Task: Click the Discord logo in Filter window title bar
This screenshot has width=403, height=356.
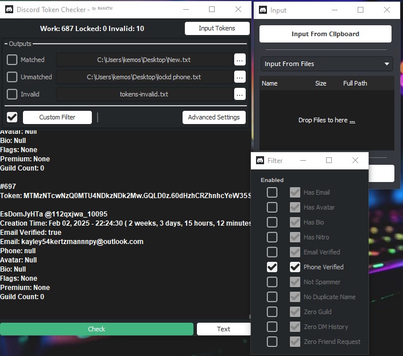Action: click(260, 160)
